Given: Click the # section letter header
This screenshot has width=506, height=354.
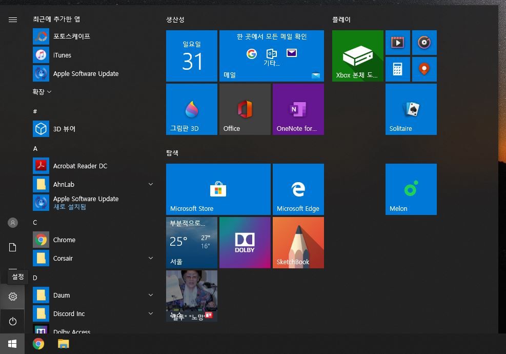Looking at the screenshot, I should pos(35,111).
